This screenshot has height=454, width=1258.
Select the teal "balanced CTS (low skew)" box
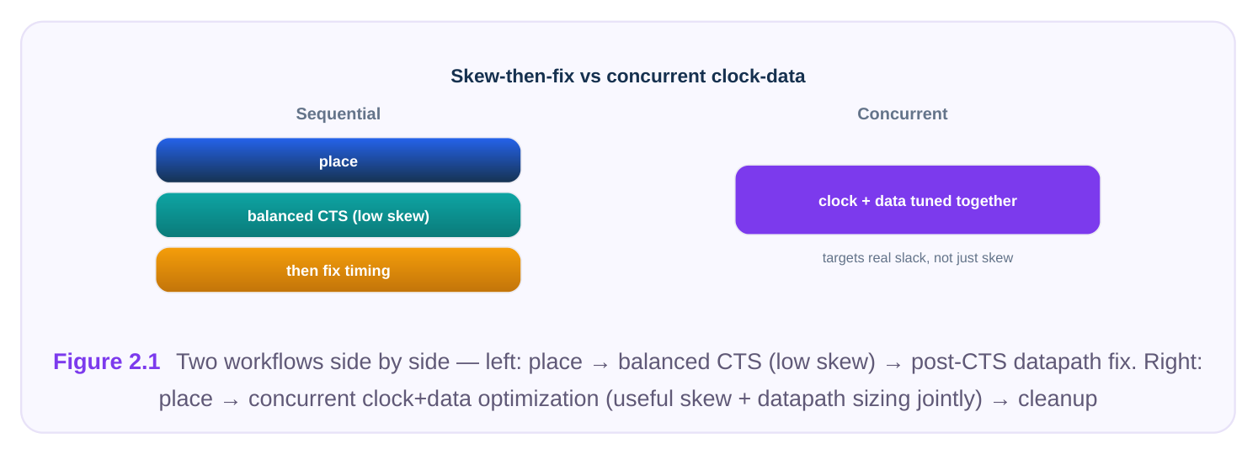point(338,215)
